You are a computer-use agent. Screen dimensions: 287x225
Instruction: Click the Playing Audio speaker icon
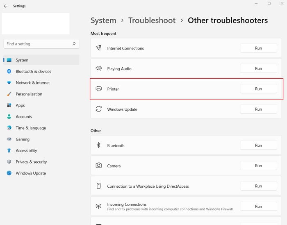pos(98,68)
